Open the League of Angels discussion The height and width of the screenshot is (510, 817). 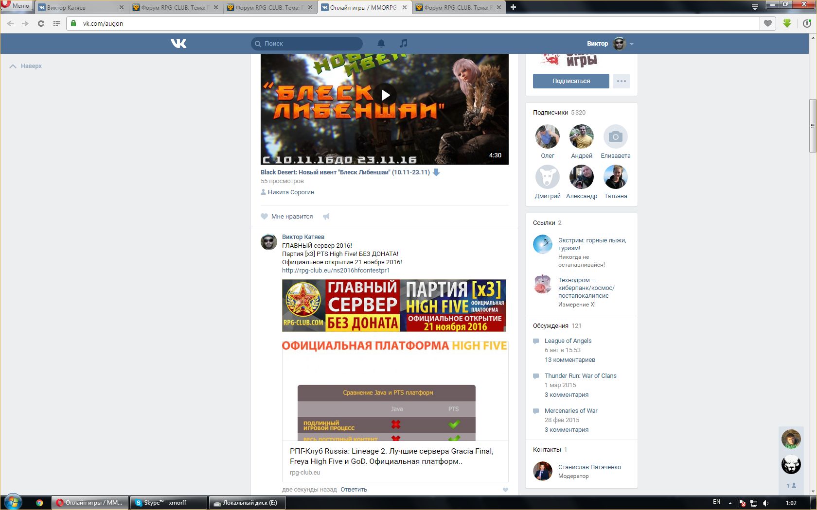(x=568, y=341)
